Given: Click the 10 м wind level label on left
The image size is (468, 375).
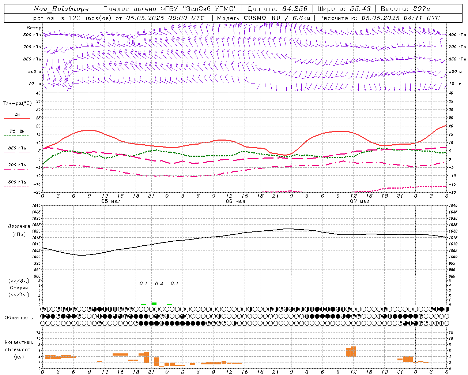Looking at the screenshot, I should [35, 83].
